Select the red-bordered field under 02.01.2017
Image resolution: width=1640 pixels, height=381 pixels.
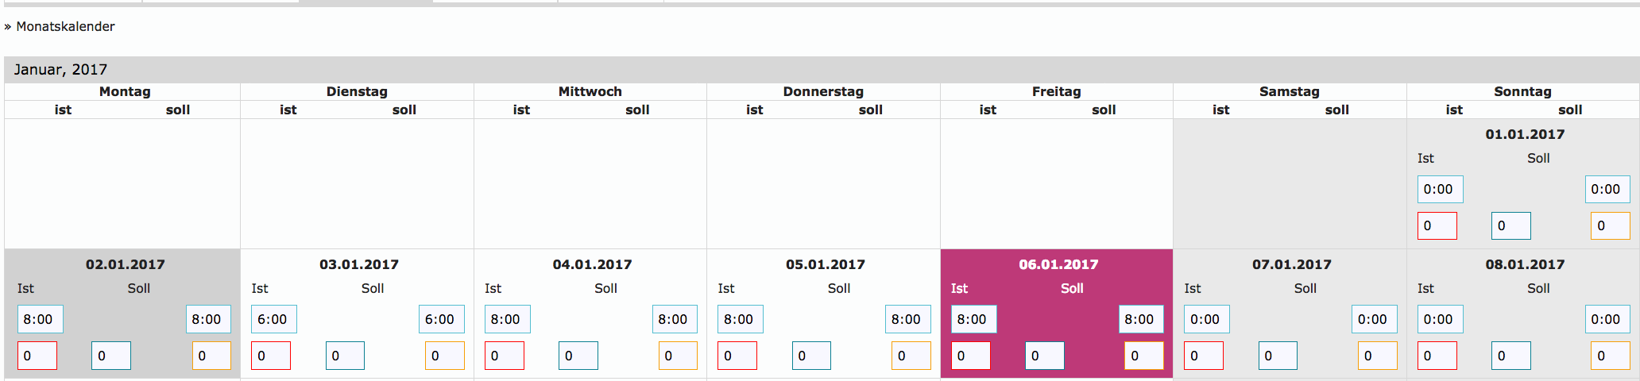tap(37, 356)
